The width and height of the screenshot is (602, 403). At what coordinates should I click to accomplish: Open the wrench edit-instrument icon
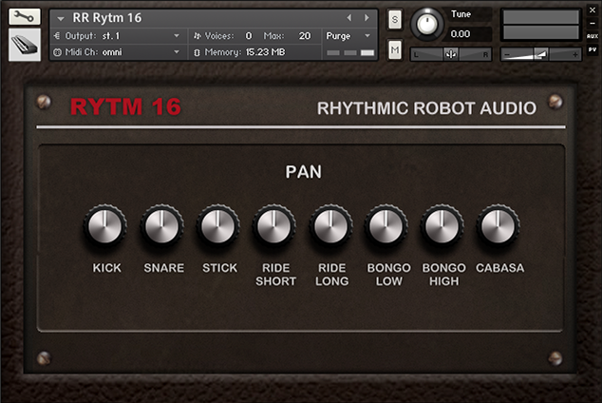[24, 17]
